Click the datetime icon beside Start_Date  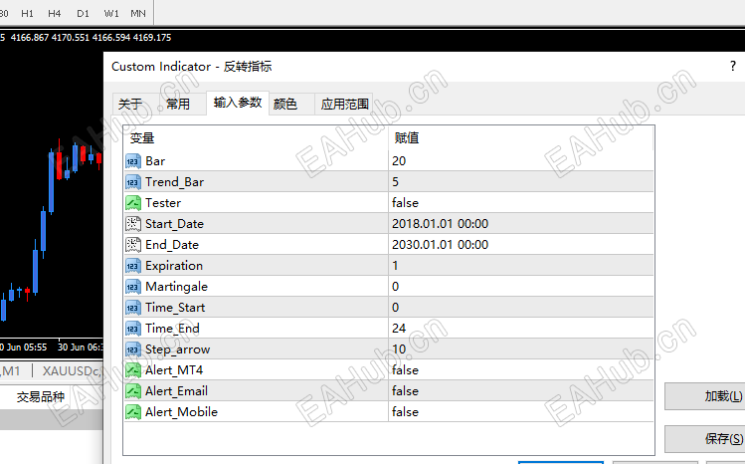point(133,224)
